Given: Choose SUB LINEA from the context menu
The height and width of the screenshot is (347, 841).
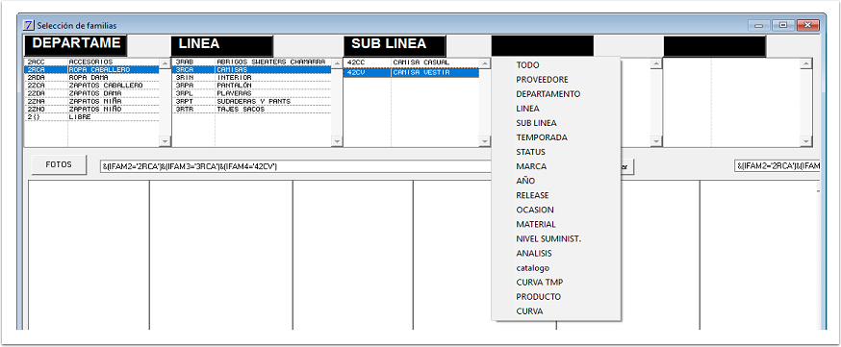Looking at the screenshot, I should [x=556, y=123].
